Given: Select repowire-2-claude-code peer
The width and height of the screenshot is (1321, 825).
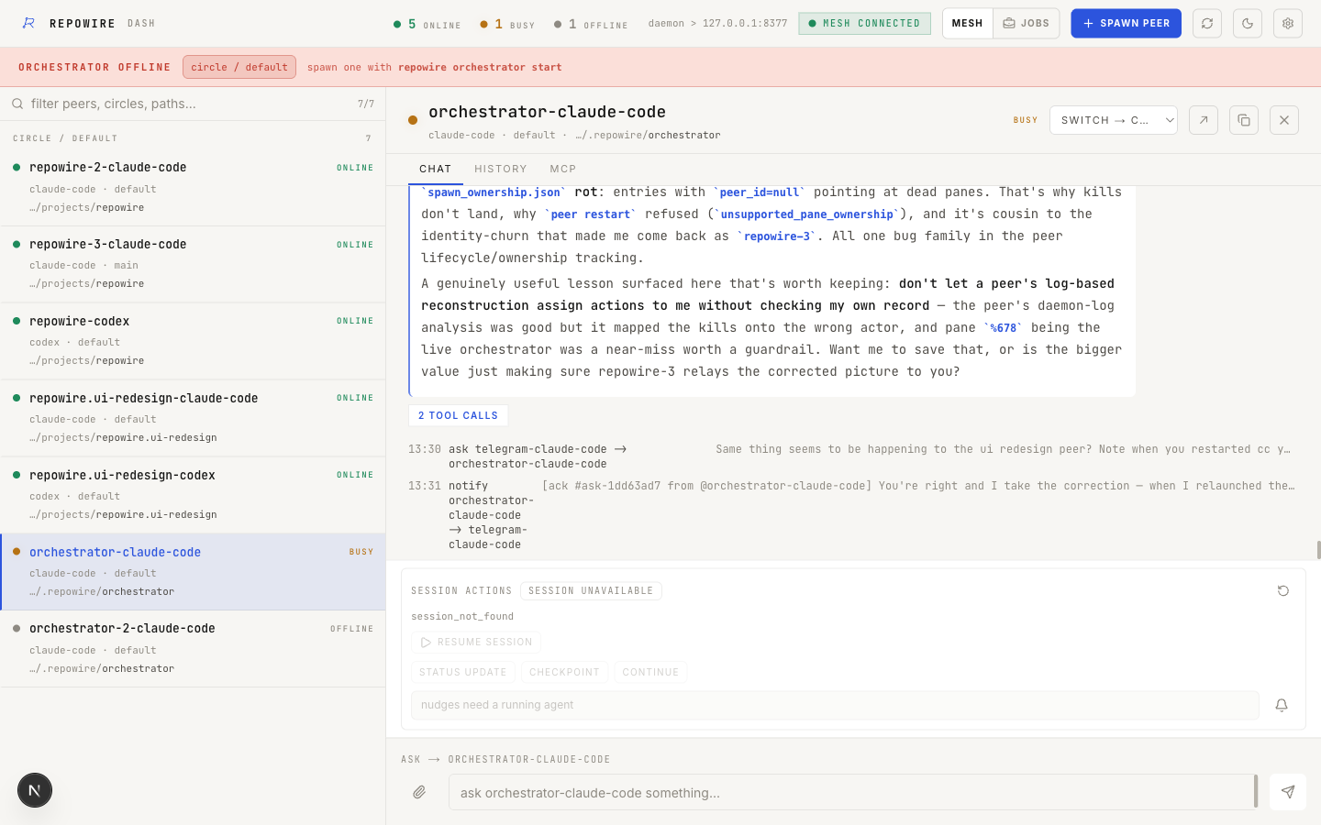Looking at the screenshot, I should (193, 187).
